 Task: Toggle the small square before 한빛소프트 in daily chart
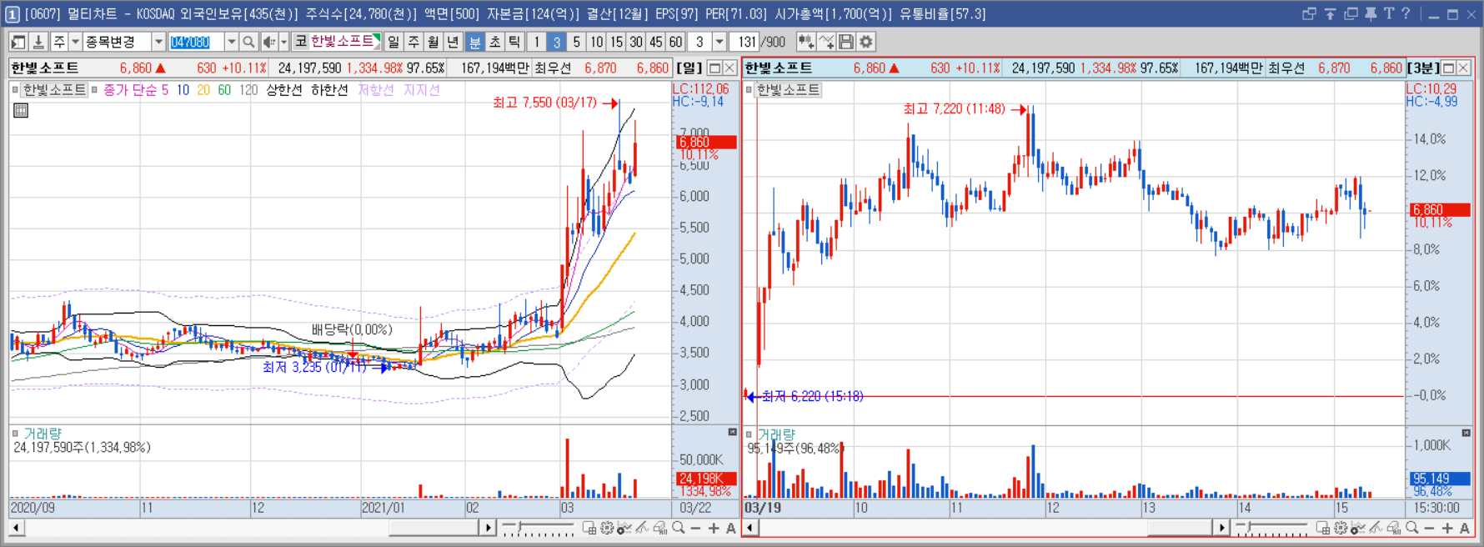[15, 90]
